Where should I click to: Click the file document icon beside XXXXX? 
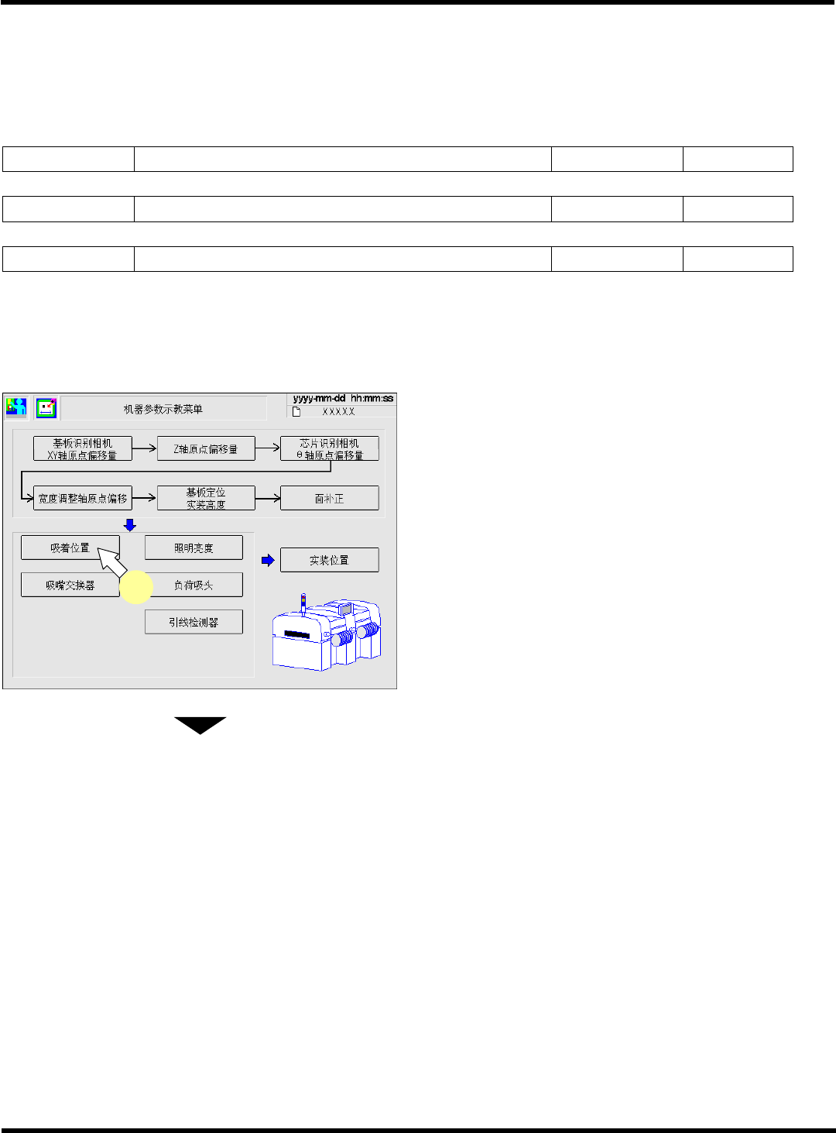[x=296, y=411]
